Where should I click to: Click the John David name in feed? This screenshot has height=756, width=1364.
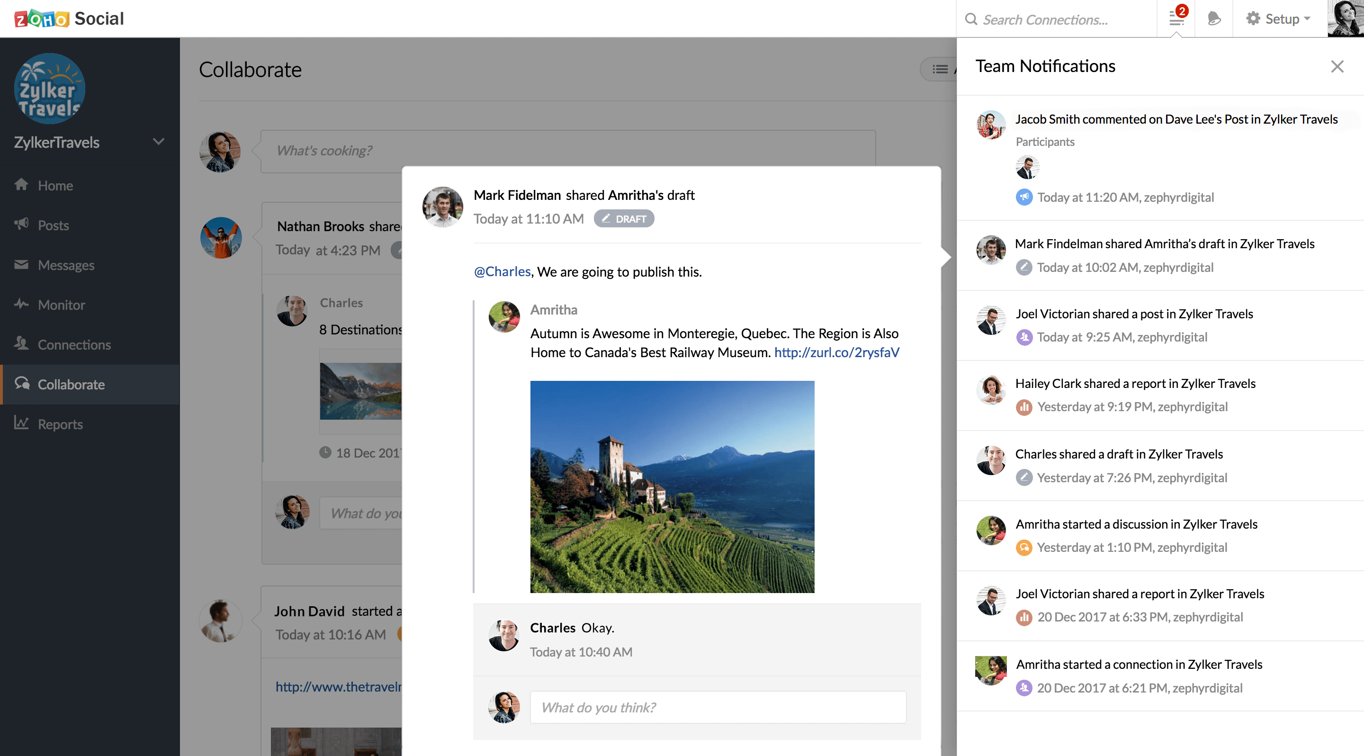[x=309, y=611]
